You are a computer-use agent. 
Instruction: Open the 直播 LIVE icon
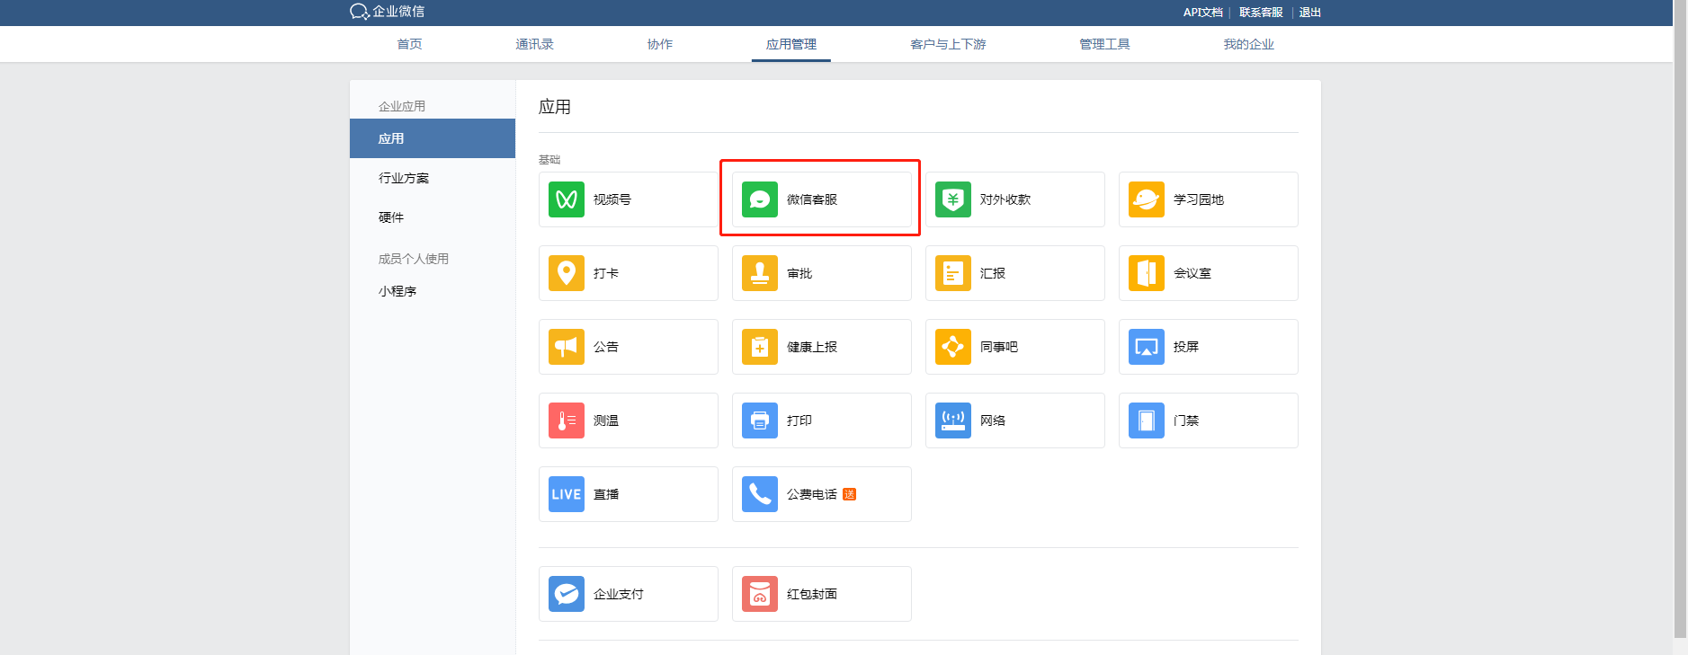(x=567, y=494)
